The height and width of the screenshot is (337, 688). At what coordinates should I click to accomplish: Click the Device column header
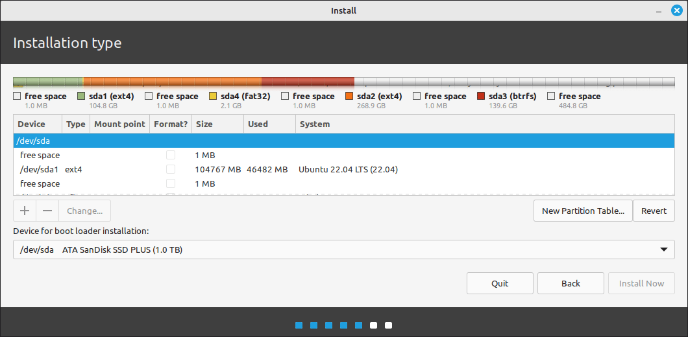point(38,124)
